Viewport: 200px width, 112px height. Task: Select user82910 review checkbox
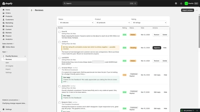tap(59, 58)
